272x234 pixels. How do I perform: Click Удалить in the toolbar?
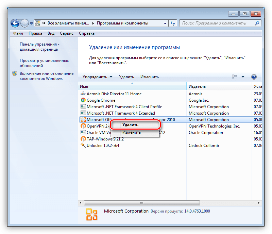126,77
